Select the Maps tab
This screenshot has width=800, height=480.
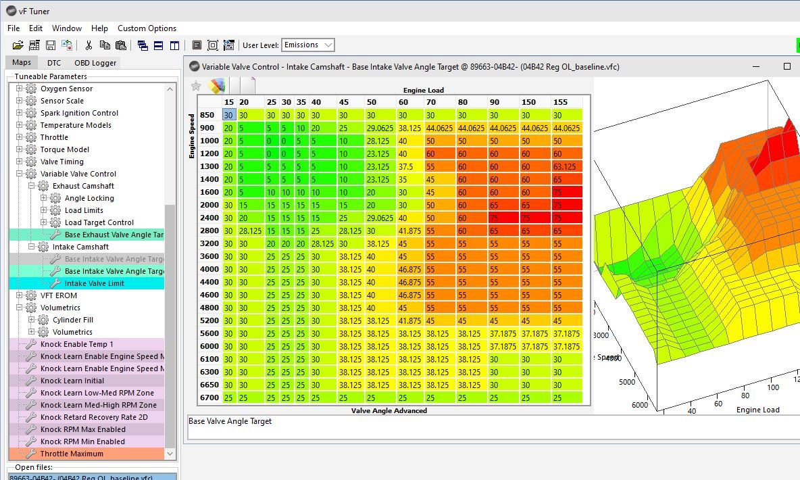[x=22, y=62]
